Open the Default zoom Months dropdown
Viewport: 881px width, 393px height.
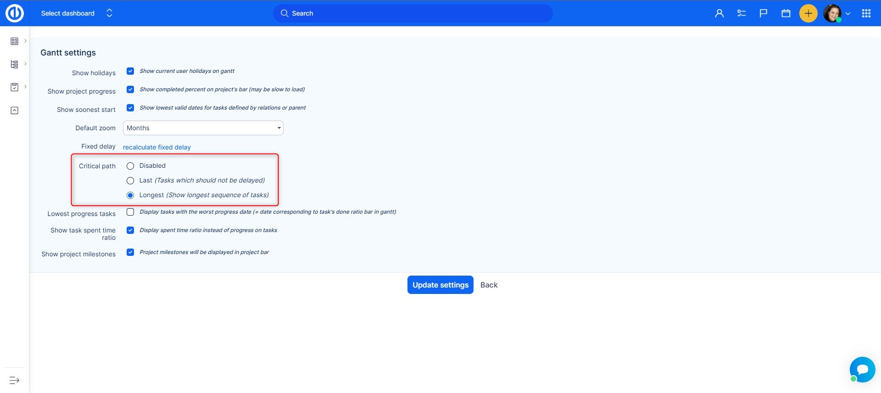tap(203, 128)
